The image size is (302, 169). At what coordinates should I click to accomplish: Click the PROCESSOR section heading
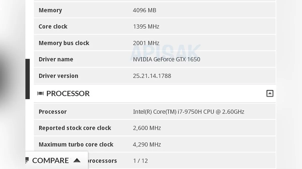68,93
